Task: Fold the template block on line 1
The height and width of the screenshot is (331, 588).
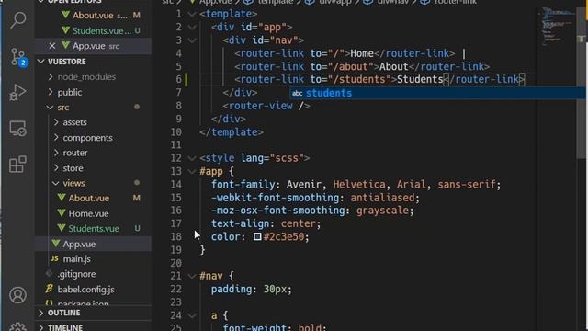Action: pos(192,15)
